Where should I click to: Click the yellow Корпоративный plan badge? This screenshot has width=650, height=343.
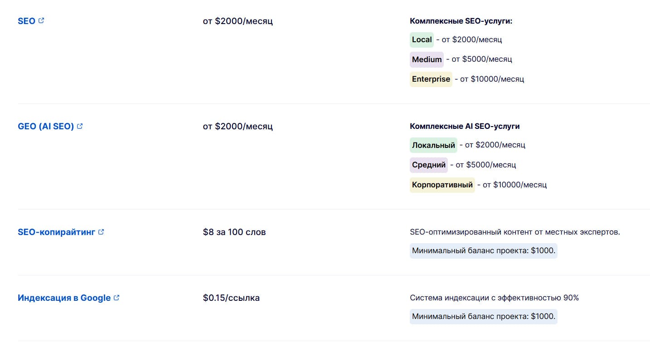pyautogui.click(x=442, y=185)
